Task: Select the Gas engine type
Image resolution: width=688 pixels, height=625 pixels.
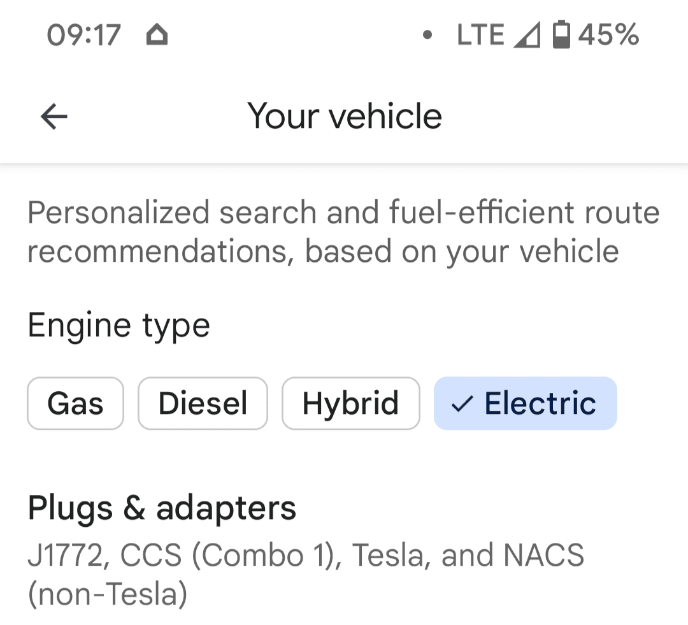Action: pyautogui.click(x=75, y=404)
